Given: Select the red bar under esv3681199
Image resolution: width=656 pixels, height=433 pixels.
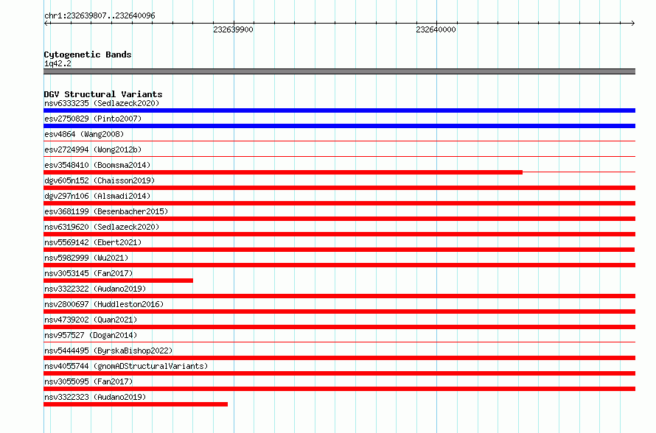Looking at the screenshot, I should coord(339,219).
